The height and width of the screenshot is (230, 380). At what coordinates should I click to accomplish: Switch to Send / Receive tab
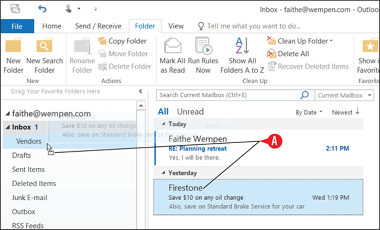(98, 26)
